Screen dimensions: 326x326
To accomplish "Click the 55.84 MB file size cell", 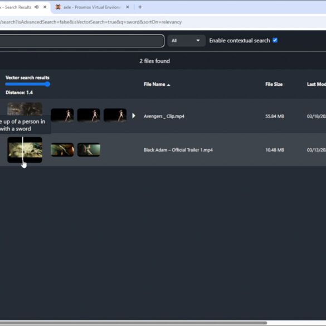I will pos(274,116).
